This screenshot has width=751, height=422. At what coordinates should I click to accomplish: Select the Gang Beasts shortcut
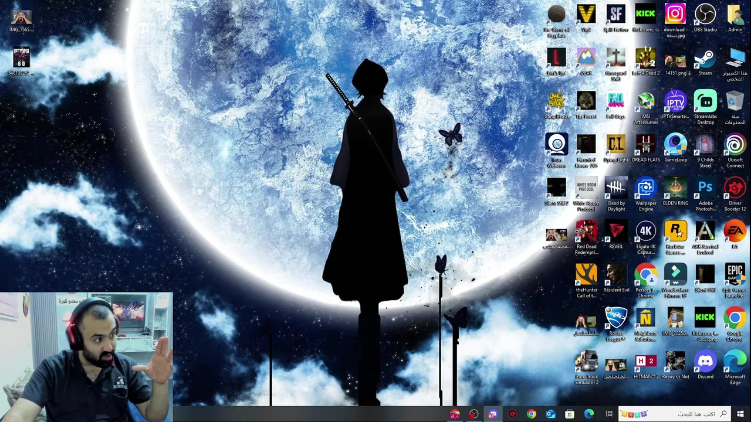coord(556,105)
